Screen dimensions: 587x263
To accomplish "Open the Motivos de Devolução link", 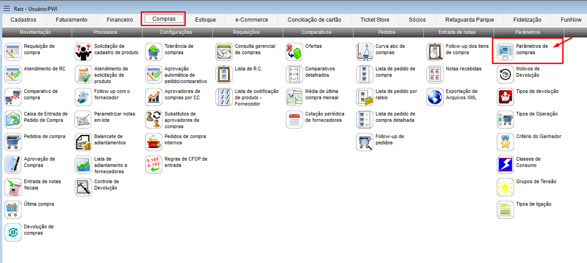I will pos(528,72).
